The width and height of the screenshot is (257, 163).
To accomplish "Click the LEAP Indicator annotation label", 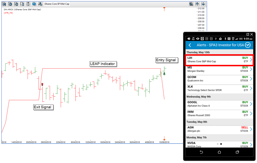I will (103, 64).
